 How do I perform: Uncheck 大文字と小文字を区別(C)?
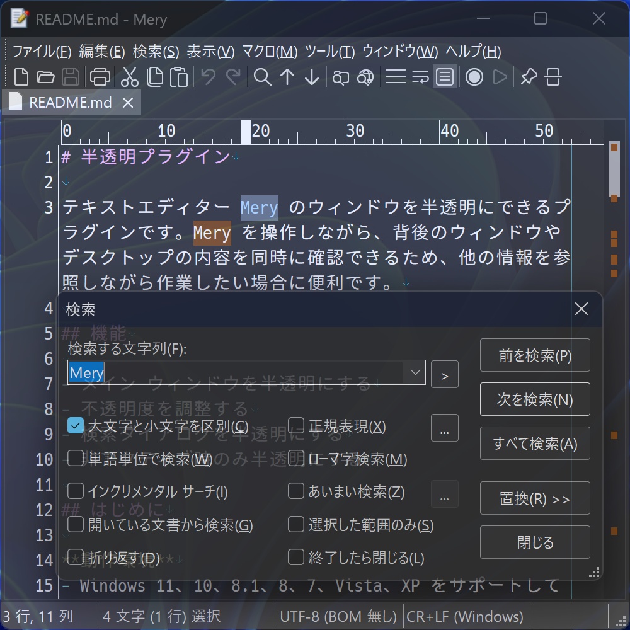76,425
